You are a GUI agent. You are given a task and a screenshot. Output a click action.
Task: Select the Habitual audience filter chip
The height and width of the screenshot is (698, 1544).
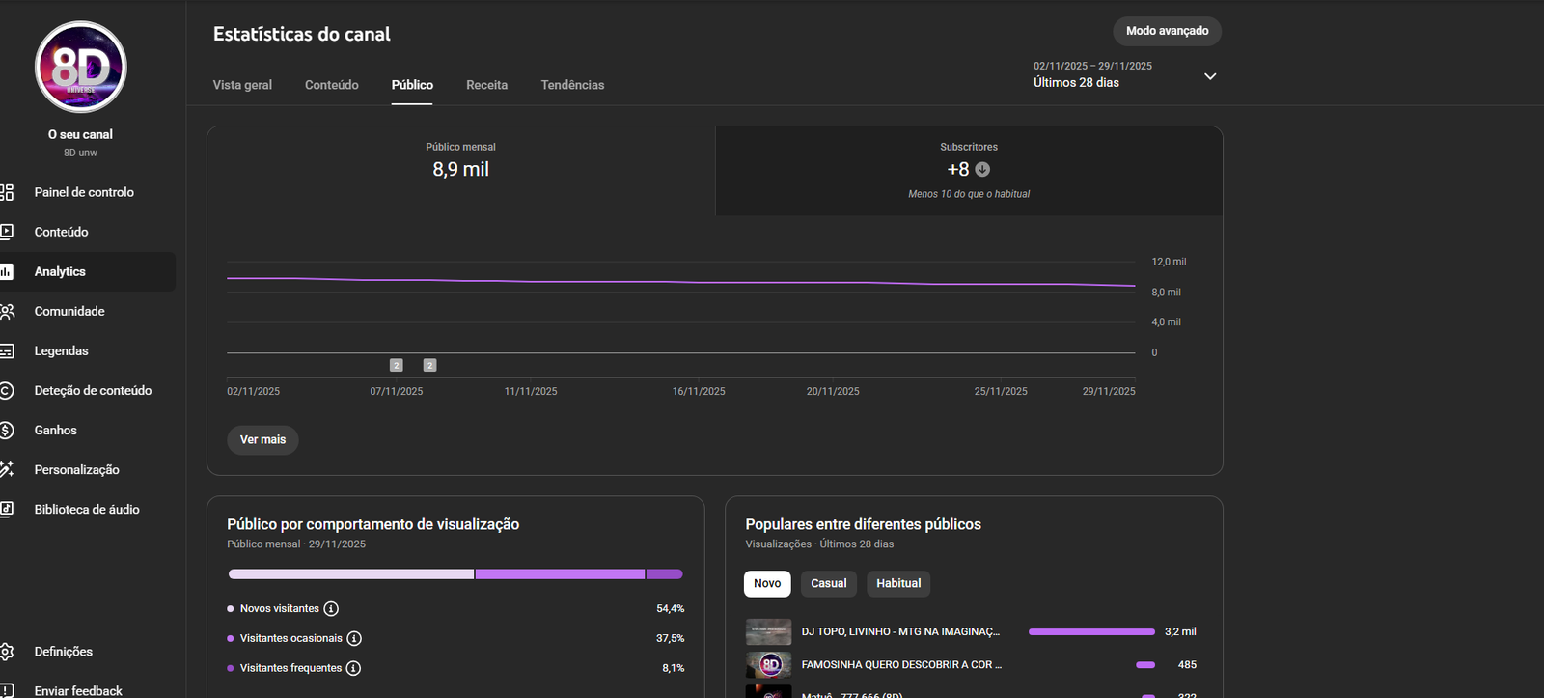tap(898, 584)
